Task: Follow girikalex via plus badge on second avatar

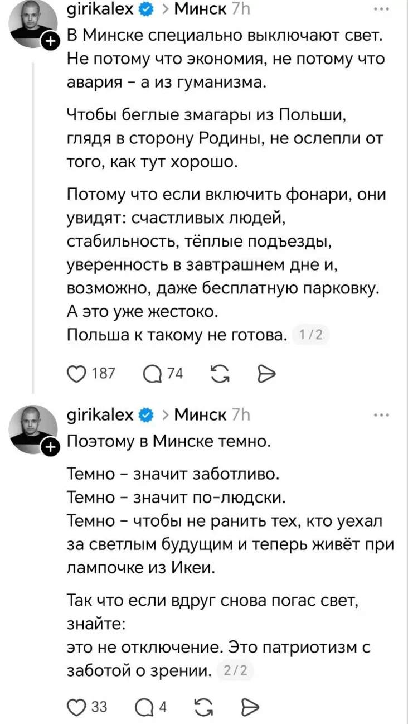Action: pyautogui.click(x=50, y=446)
